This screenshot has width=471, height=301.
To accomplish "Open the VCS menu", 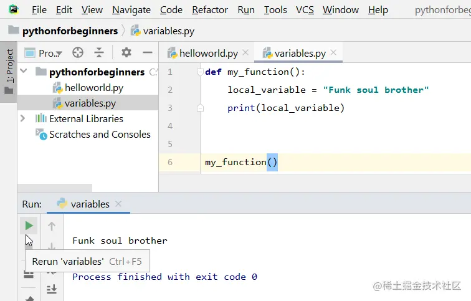I will [305, 10].
